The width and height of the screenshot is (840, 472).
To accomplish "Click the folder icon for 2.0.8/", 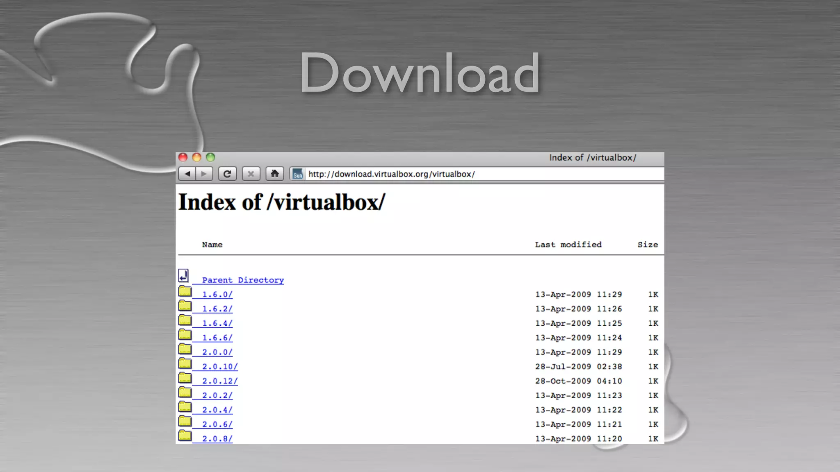I will tap(185, 436).
